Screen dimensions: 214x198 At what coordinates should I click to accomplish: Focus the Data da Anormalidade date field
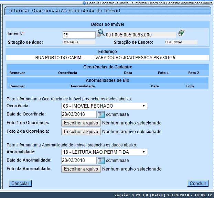[79, 161]
